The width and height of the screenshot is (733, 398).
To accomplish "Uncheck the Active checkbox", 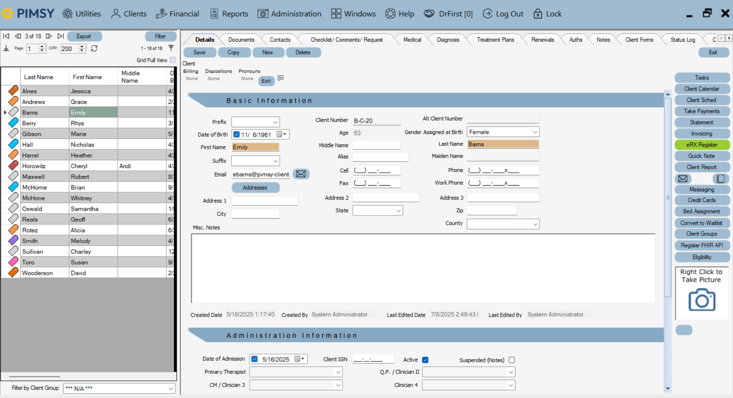I will [425, 359].
